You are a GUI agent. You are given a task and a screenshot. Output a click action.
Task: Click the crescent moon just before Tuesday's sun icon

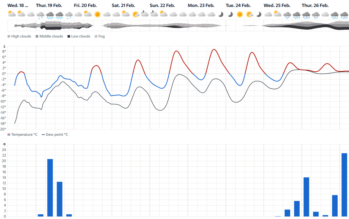[x=230, y=14]
